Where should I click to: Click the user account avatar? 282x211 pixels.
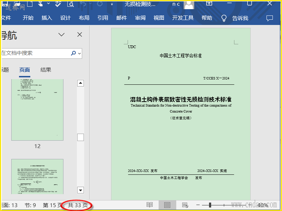click(189, 5)
